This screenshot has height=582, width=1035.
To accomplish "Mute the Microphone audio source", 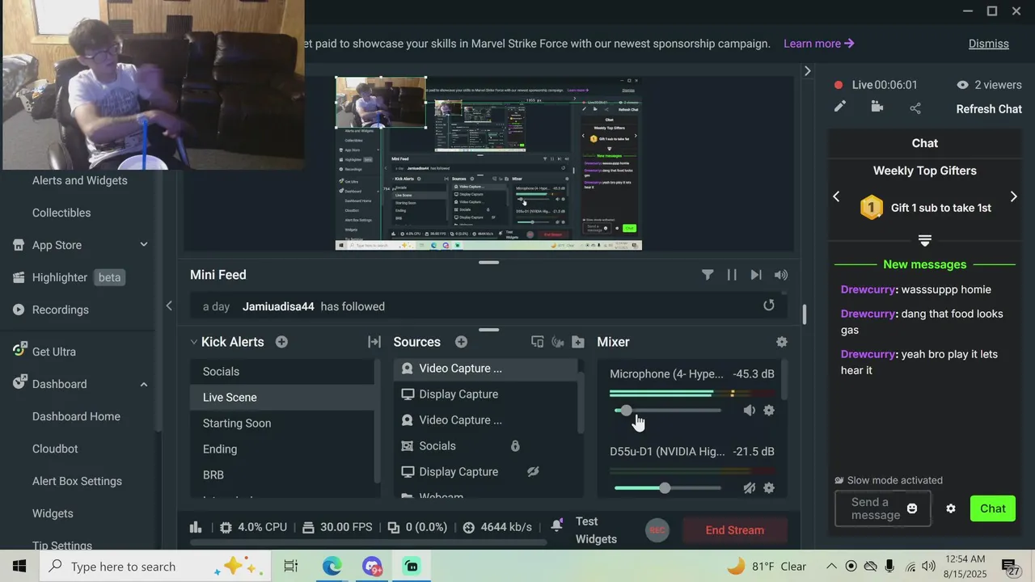I will coord(750,411).
